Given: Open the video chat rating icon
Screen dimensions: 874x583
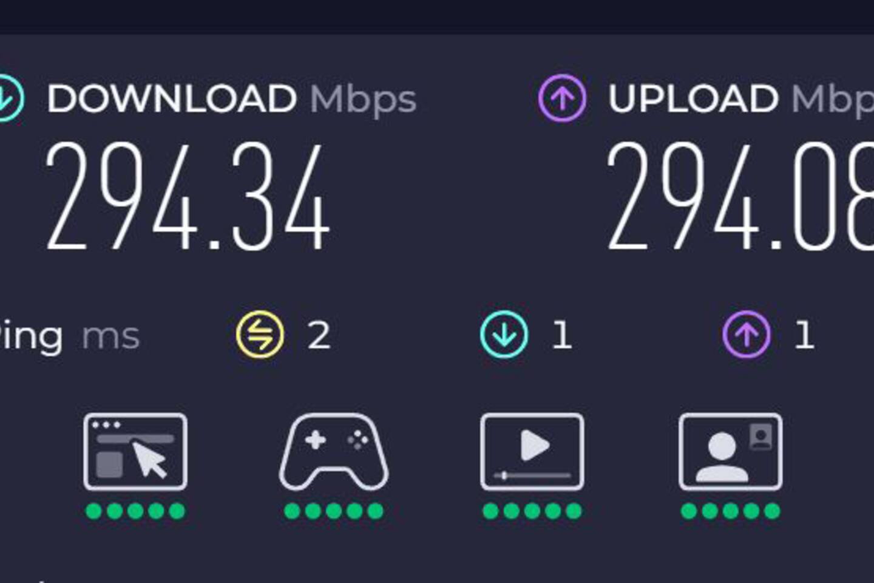Looking at the screenshot, I should click(731, 451).
